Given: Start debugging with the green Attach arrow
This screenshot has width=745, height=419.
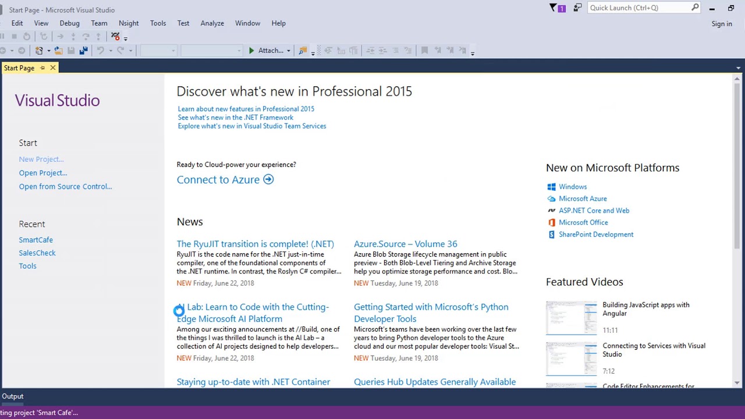Looking at the screenshot, I should click(x=251, y=51).
